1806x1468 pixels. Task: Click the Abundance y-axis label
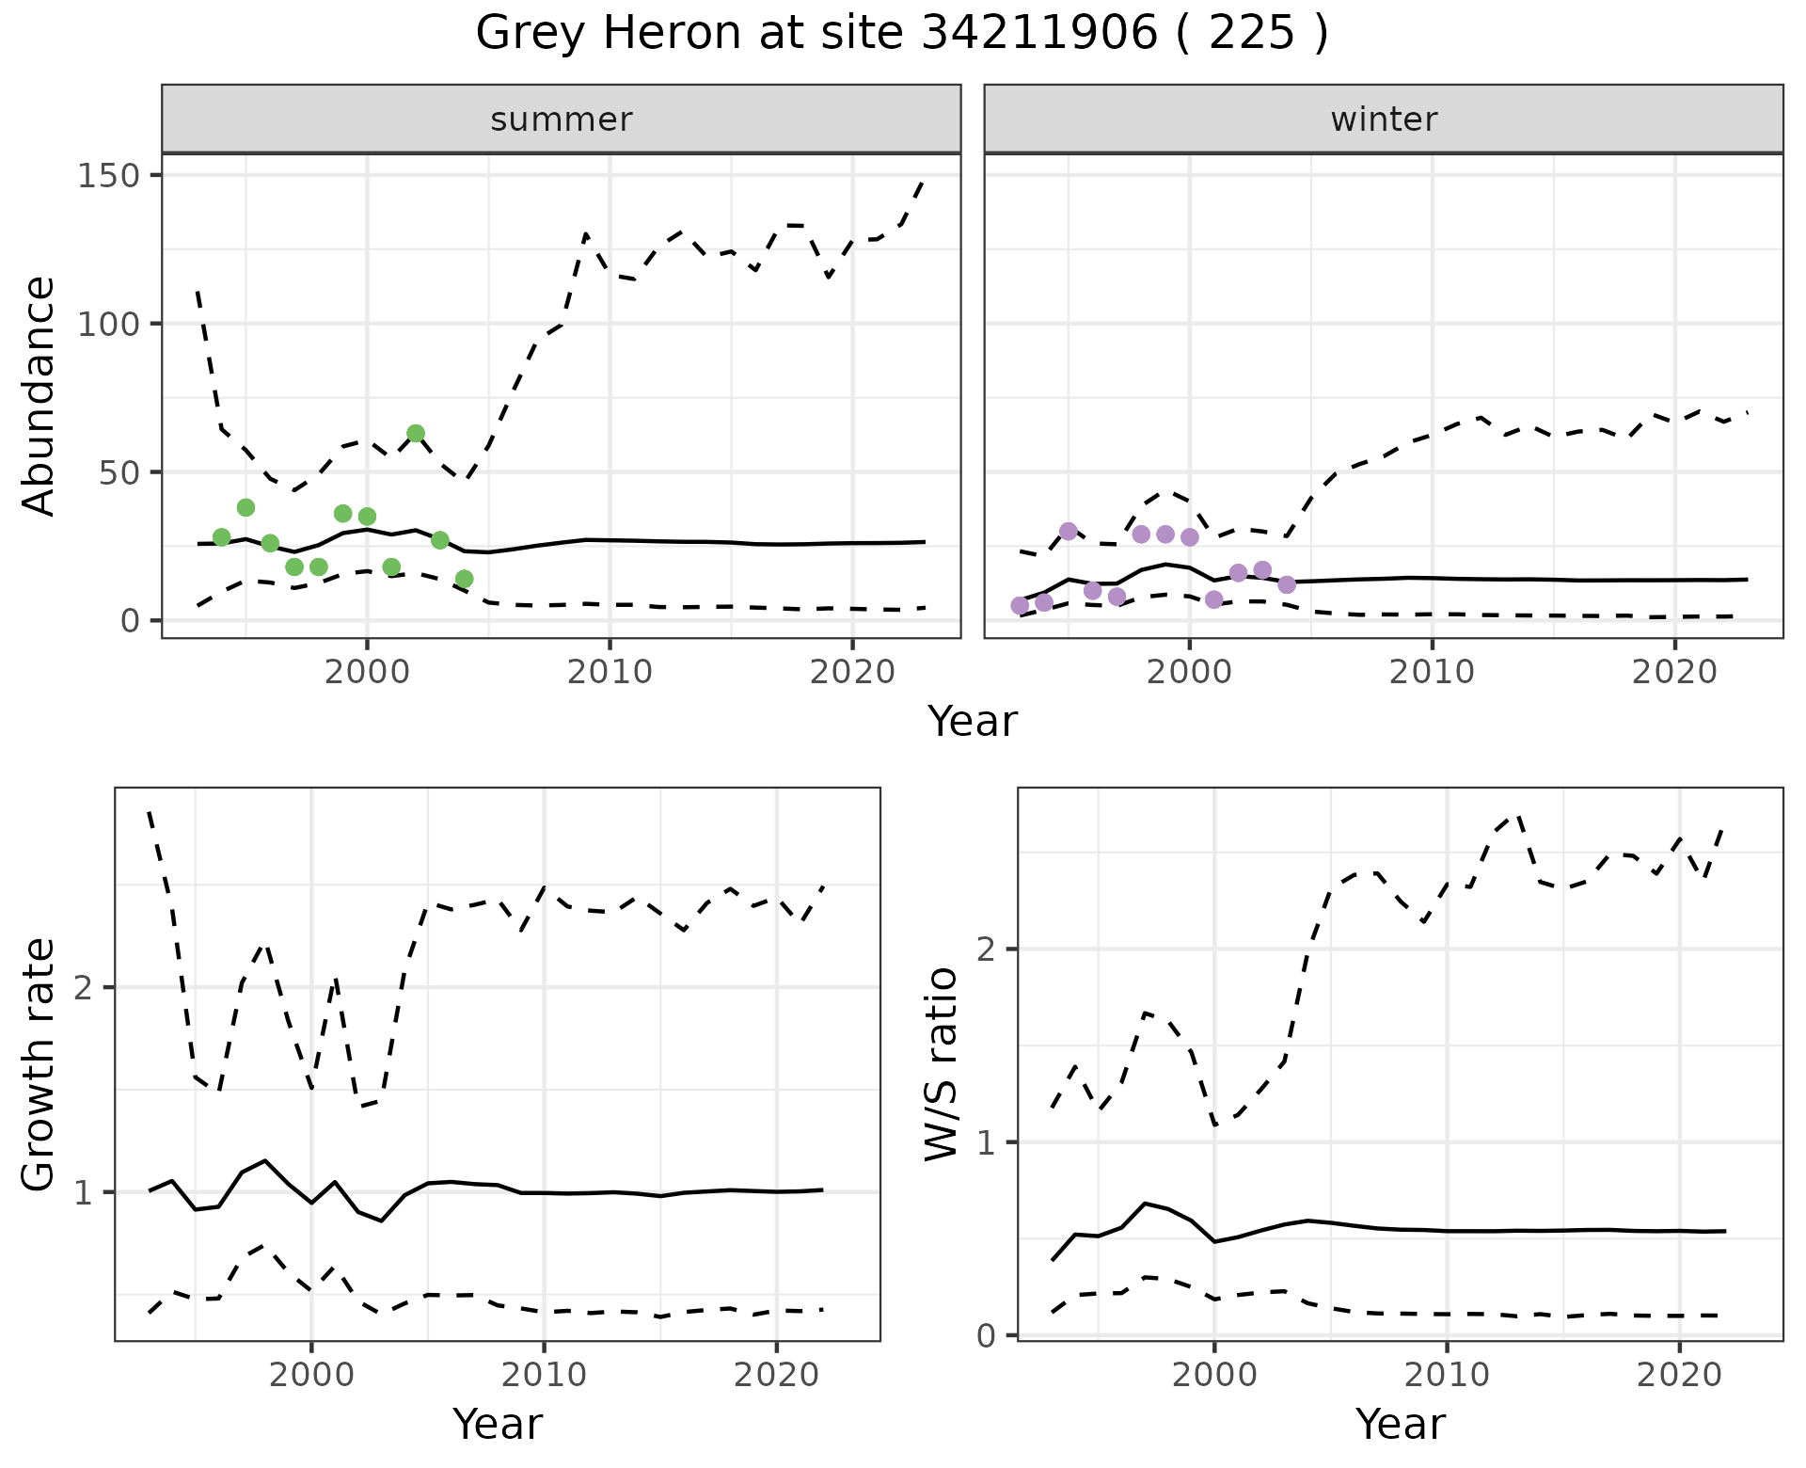click(40, 395)
